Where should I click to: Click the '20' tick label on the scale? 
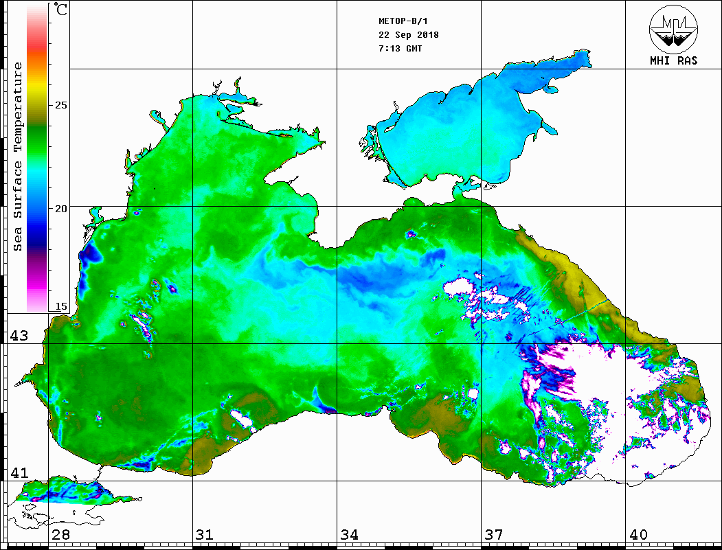(x=60, y=209)
